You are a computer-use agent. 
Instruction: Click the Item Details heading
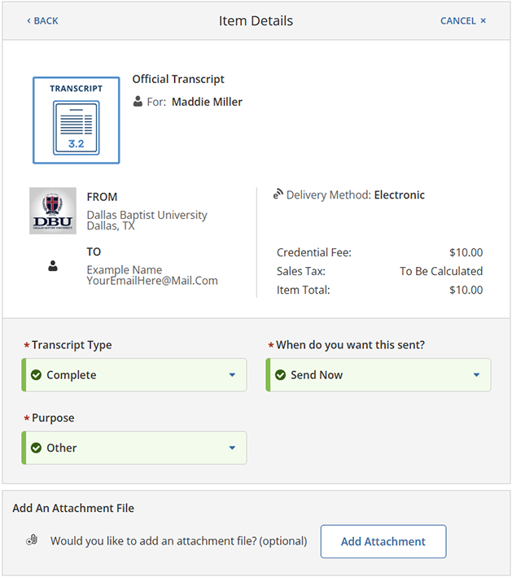coord(256,20)
